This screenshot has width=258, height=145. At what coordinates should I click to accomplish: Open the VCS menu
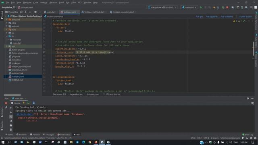80,3
